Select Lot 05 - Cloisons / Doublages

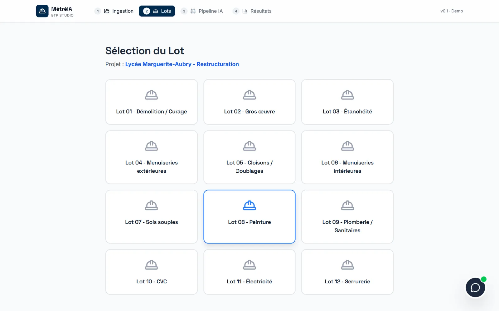point(249,157)
